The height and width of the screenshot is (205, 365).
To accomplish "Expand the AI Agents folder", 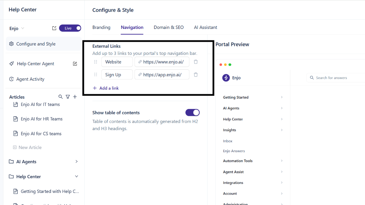I will (x=44, y=162).
